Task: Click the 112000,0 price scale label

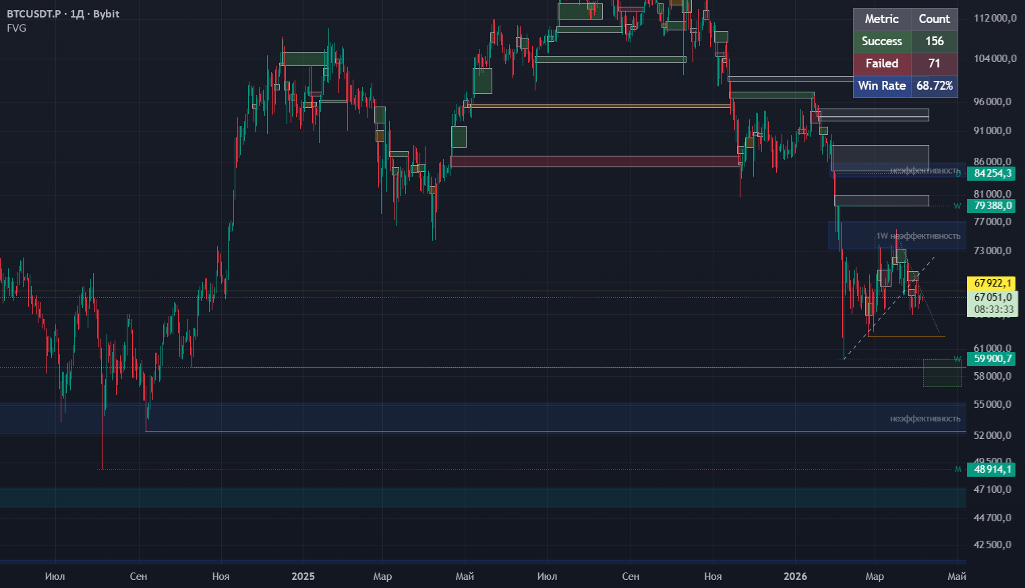Action: pyautogui.click(x=995, y=18)
